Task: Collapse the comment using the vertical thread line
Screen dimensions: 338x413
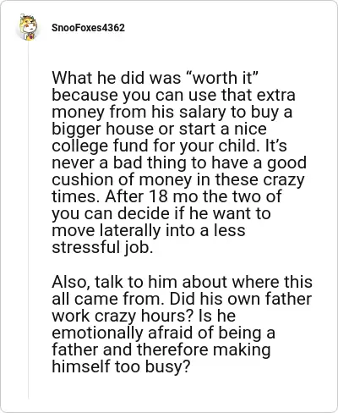Action: [x=28, y=220]
